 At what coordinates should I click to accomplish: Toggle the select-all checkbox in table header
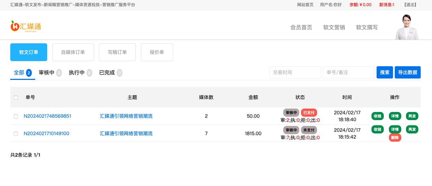point(16,98)
